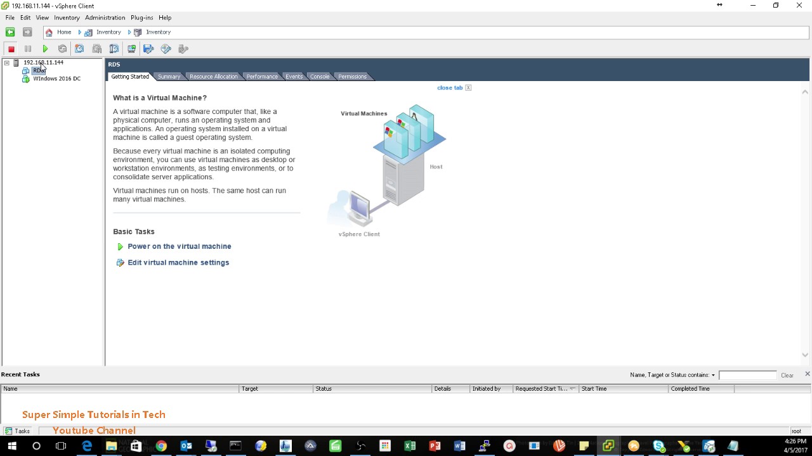Close the Recent Tasks panel
The image size is (812, 456).
(807, 374)
